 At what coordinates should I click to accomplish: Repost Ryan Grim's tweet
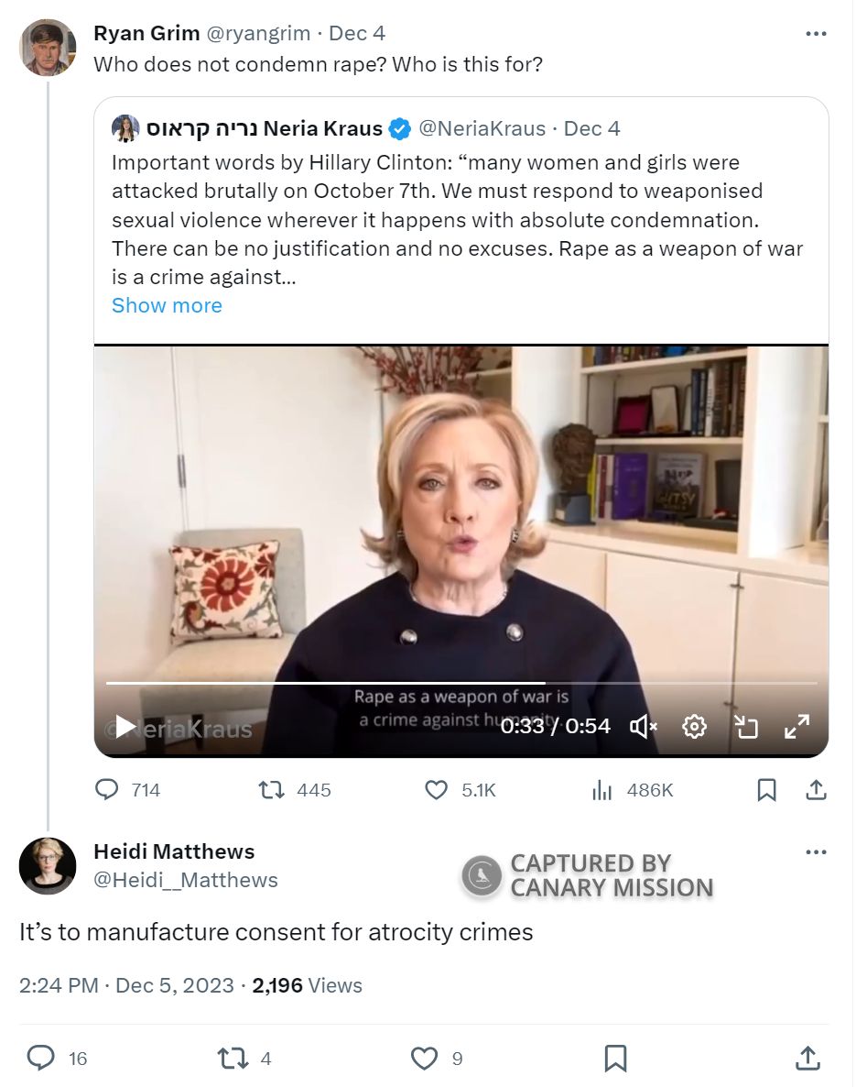point(271,789)
